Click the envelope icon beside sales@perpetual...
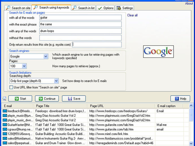This screenshot has height=146, width=195. 5,143
